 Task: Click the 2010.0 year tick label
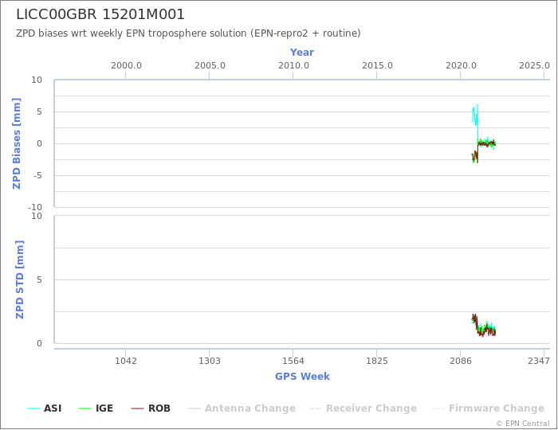tap(293, 66)
